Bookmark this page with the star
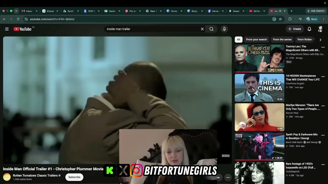The width and height of the screenshot is (328, 184). (280, 19)
